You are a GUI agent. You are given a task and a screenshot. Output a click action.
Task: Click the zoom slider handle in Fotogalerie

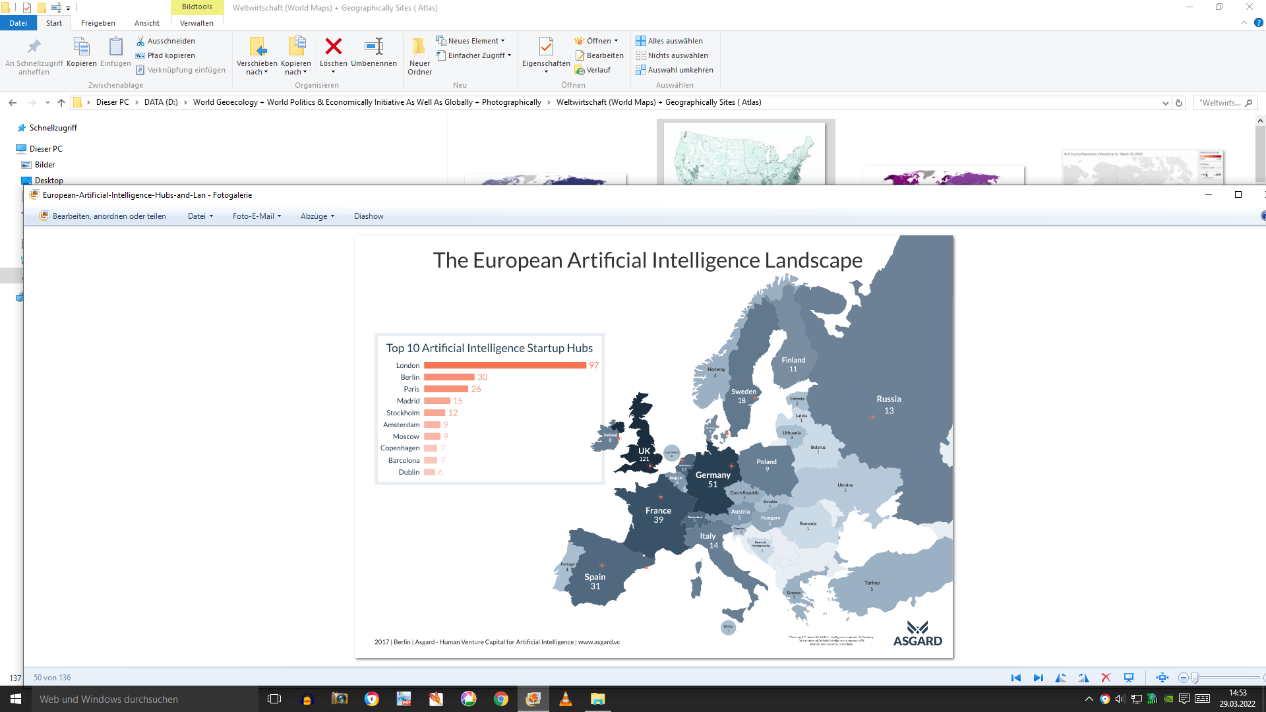[1194, 678]
